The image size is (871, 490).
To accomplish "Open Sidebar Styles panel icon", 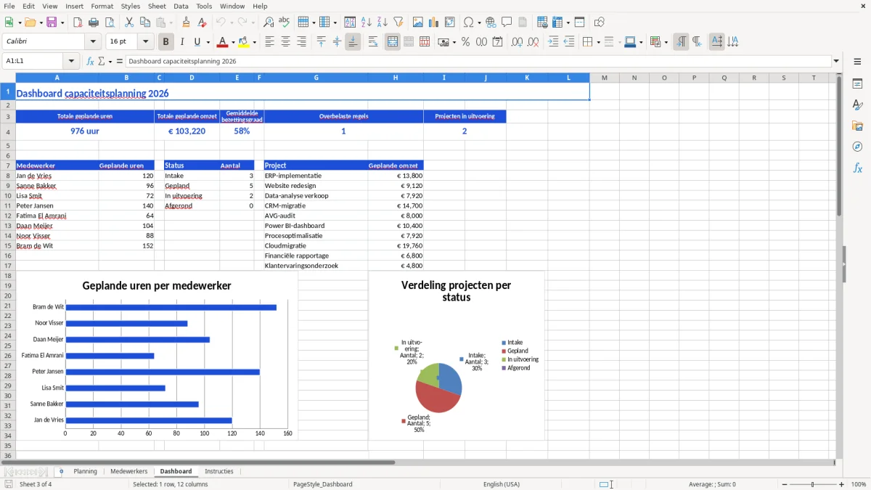I will (x=857, y=105).
